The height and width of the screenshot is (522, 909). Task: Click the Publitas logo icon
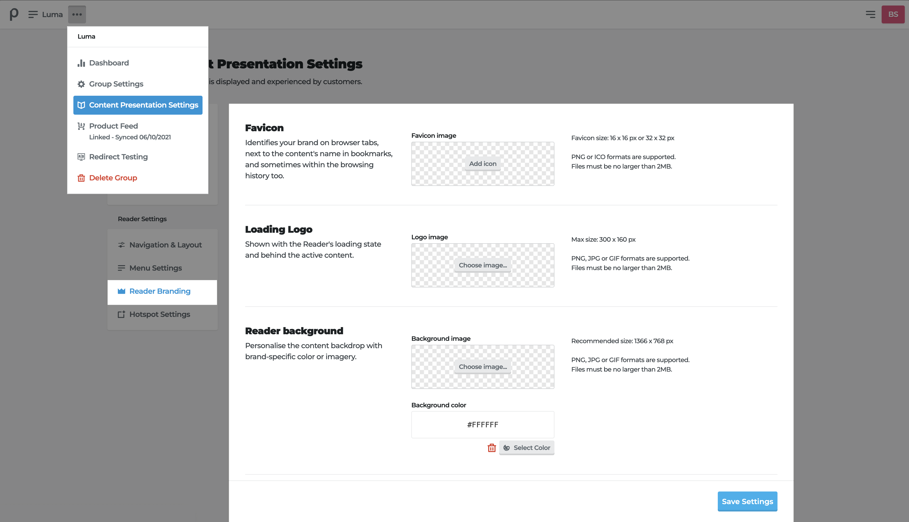point(14,14)
